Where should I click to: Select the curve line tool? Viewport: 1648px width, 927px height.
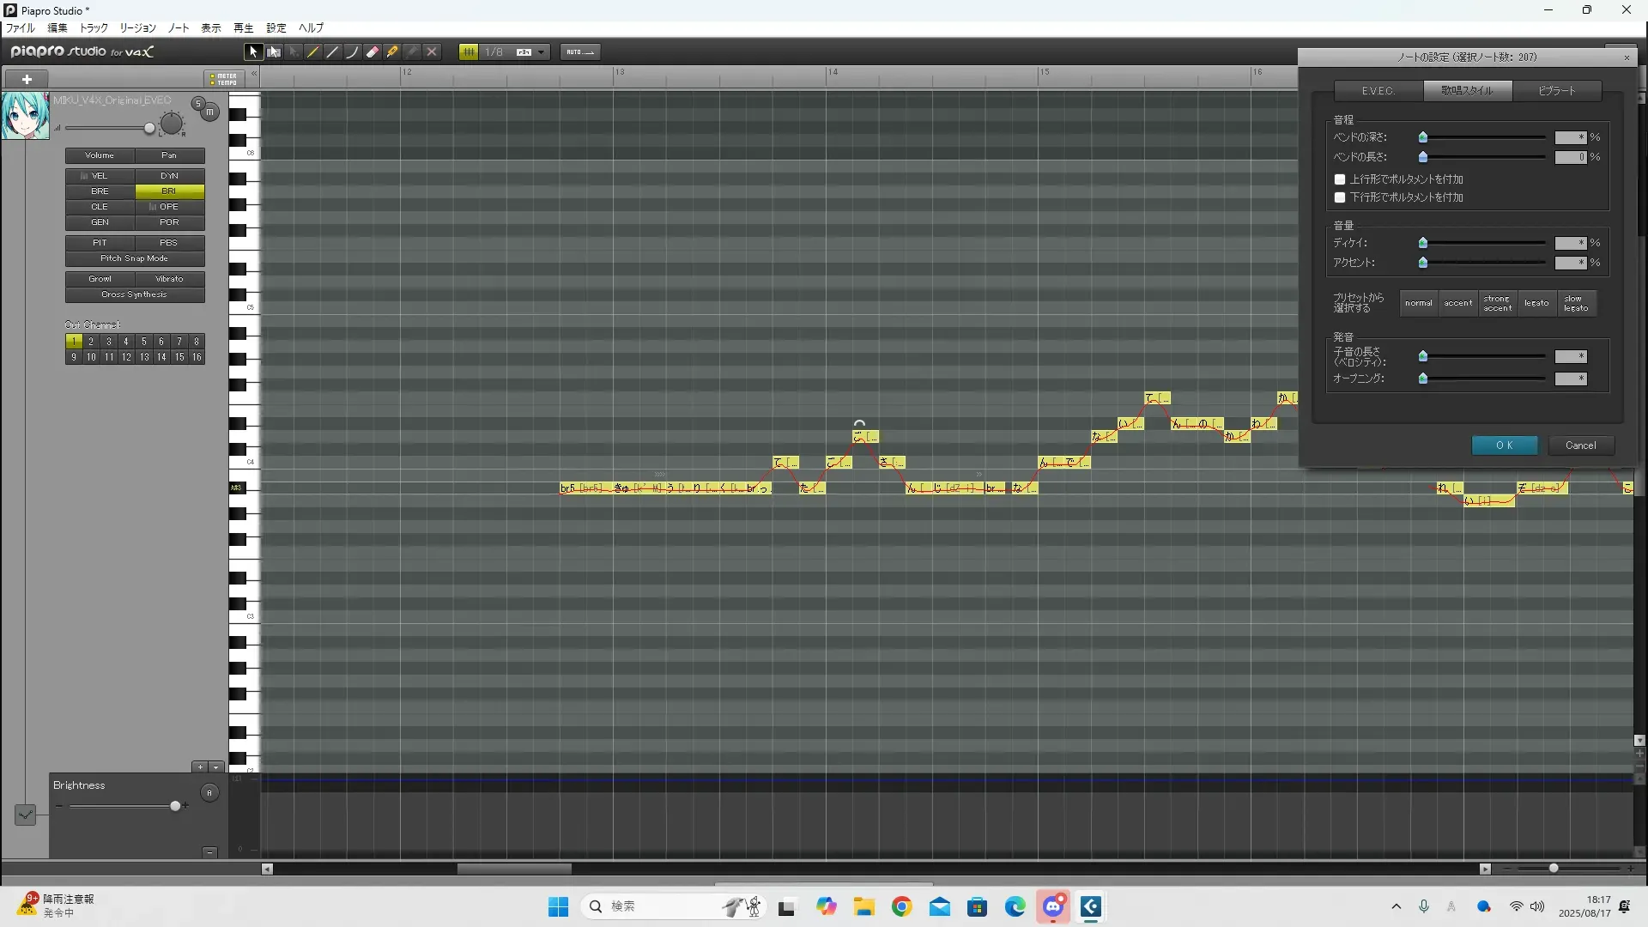point(353,52)
